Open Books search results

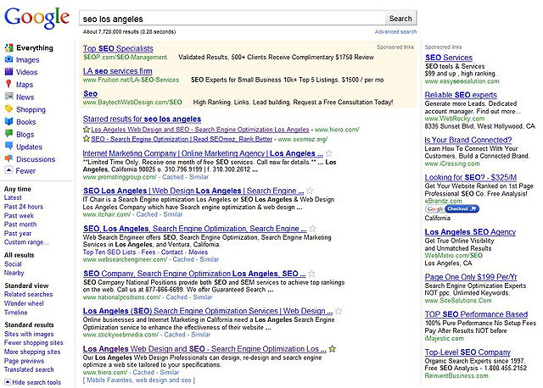25,122
